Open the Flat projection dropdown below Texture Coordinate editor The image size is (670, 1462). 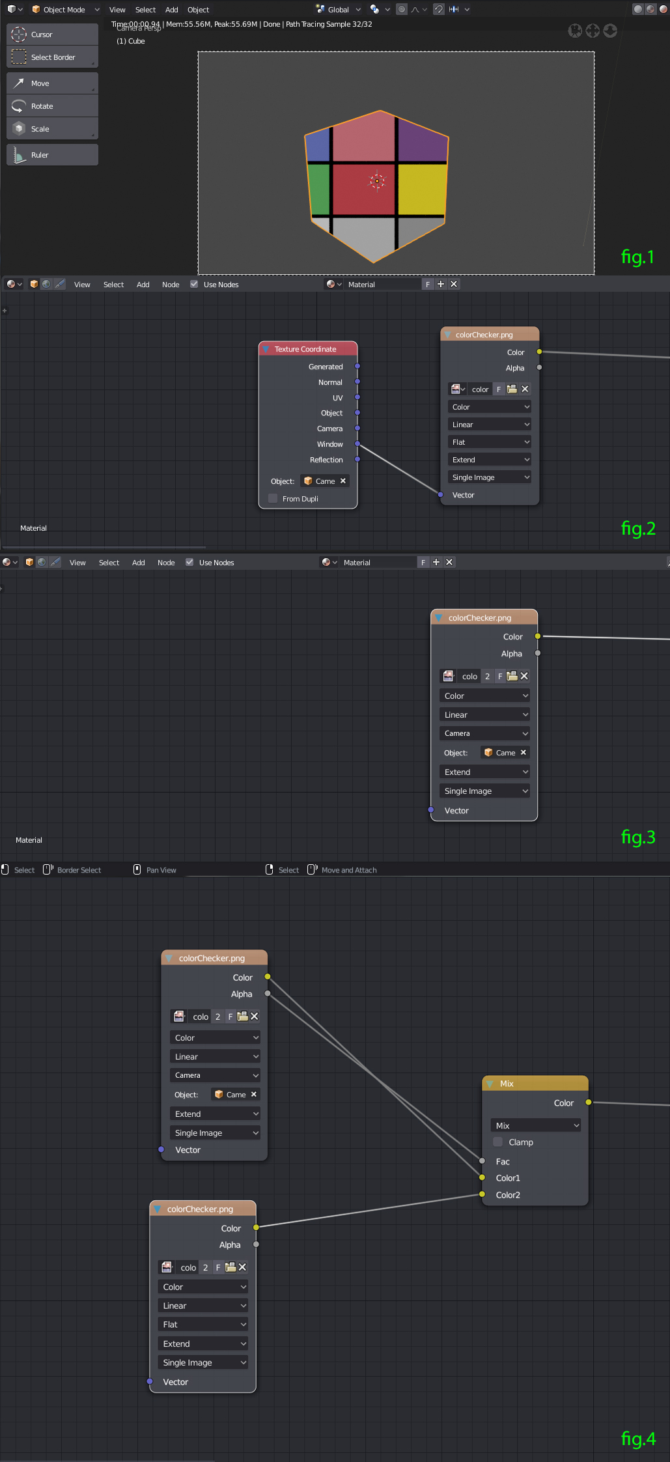click(x=490, y=442)
